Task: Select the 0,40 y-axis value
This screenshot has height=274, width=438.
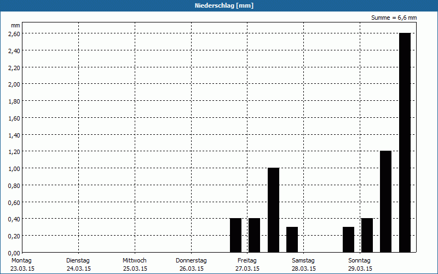Action: click(x=14, y=219)
